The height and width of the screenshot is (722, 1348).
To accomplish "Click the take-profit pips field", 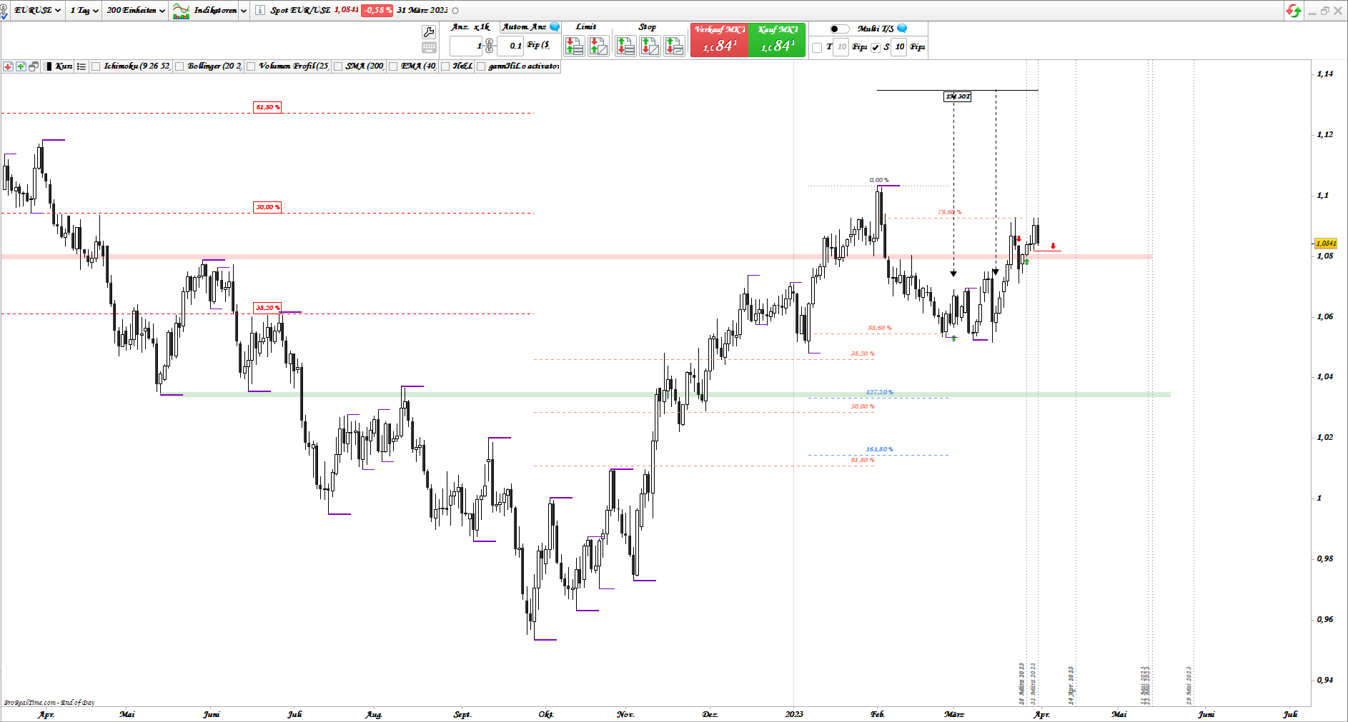I will click(x=841, y=47).
